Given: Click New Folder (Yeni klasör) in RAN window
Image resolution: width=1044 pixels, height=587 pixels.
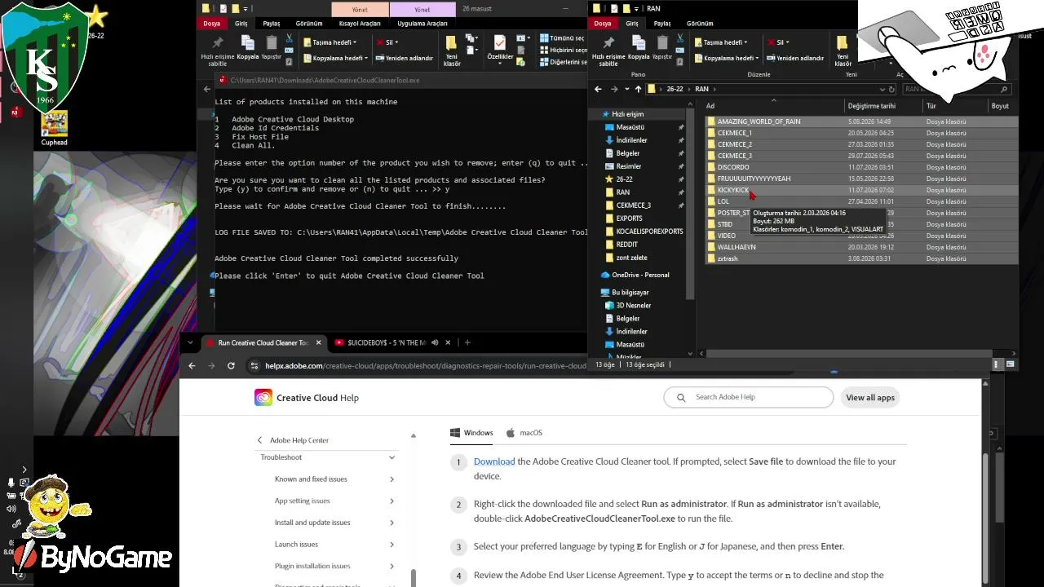Looking at the screenshot, I should coord(843,51).
